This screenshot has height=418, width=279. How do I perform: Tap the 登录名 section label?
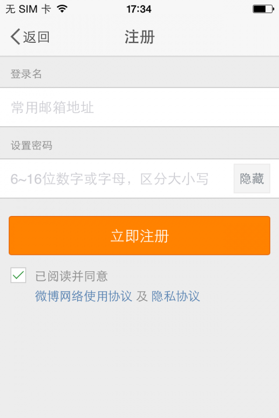(x=27, y=74)
